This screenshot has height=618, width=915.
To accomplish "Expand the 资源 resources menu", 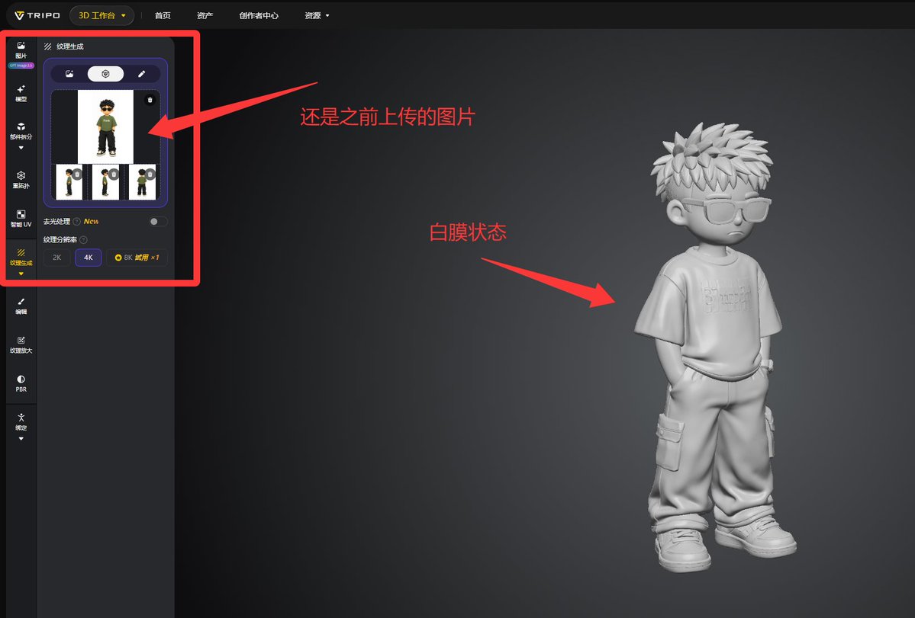I will coord(317,16).
